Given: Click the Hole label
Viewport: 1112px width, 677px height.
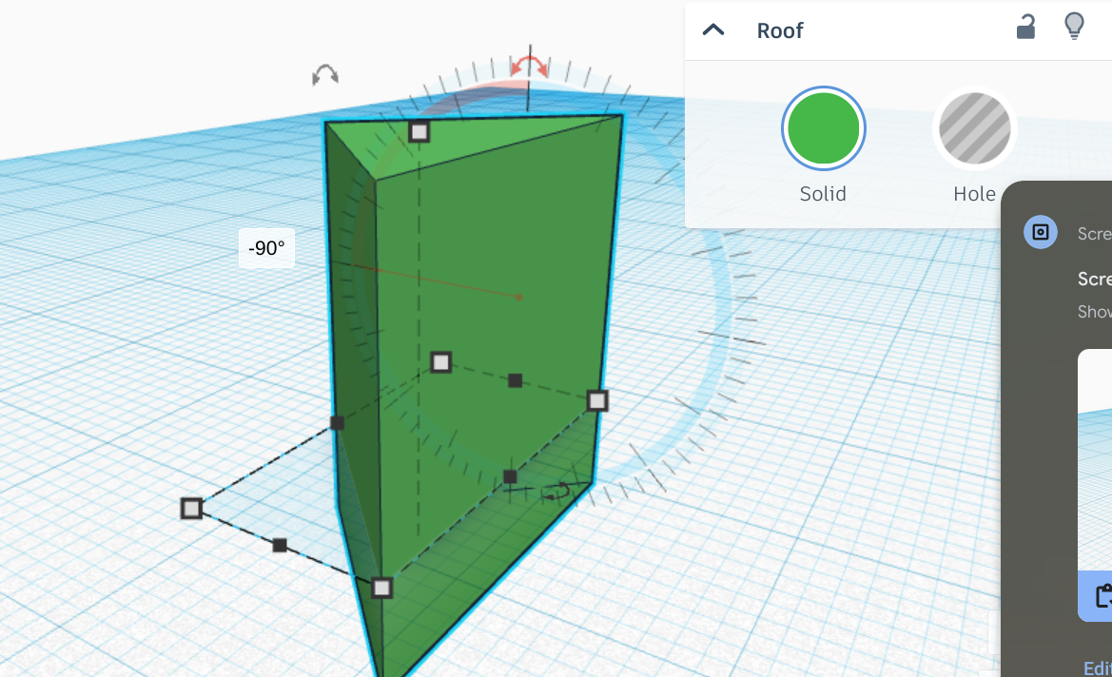Looking at the screenshot, I should tap(974, 194).
